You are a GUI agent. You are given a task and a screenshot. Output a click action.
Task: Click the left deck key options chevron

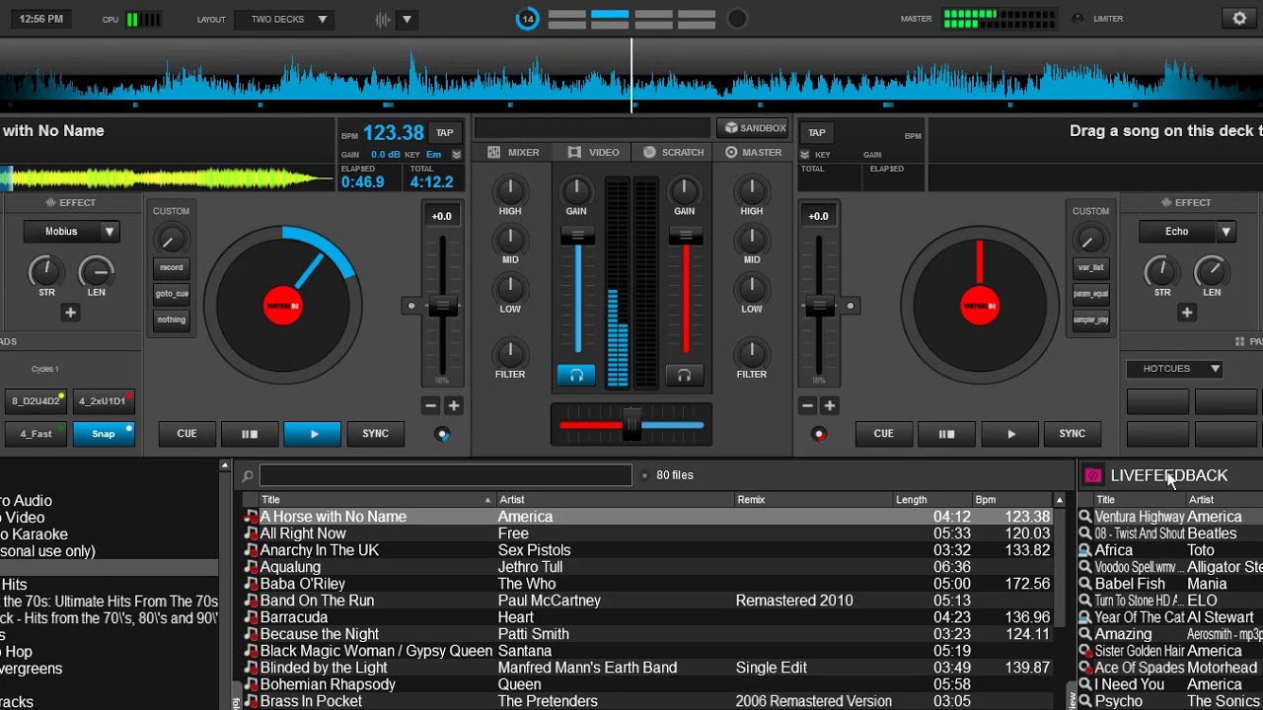[x=456, y=155]
